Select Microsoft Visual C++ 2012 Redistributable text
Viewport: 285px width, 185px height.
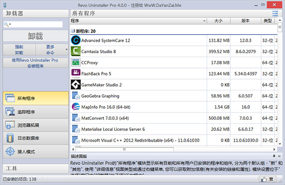coord(140,140)
